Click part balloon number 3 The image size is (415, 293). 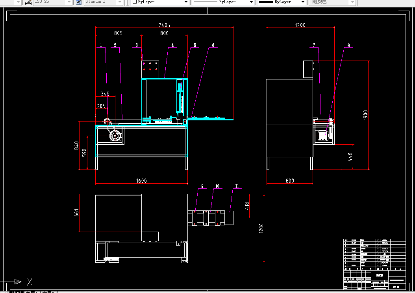(x=137, y=45)
